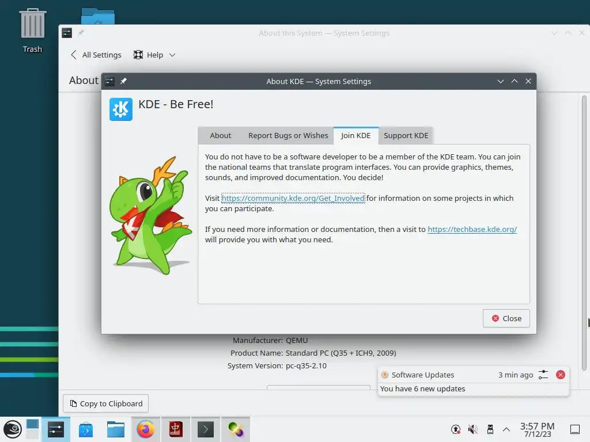
Task: Maximize the About KDE dialog
Action: [x=515, y=81]
